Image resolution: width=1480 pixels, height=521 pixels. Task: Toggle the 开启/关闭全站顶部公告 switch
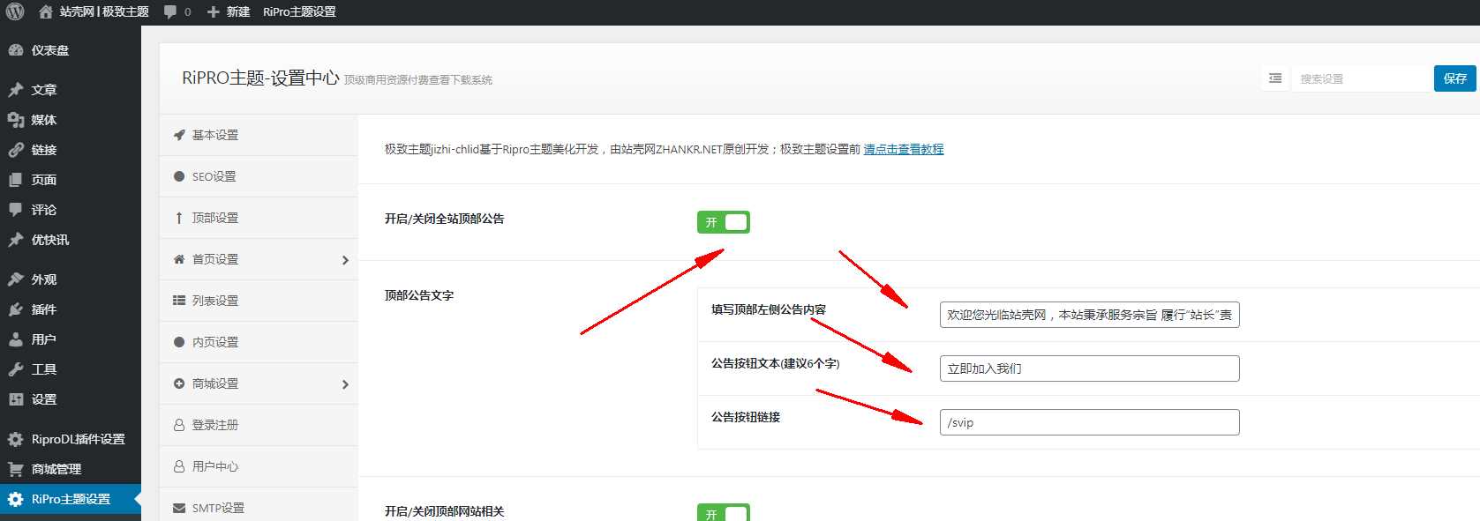(x=724, y=222)
